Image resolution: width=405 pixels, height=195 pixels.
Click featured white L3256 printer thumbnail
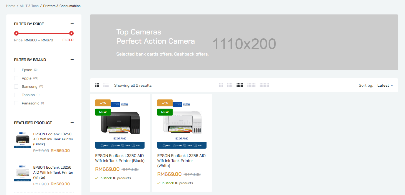pos(23,173)
